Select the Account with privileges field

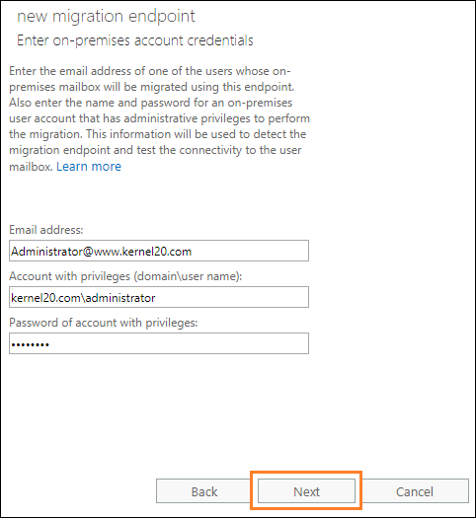click(159, 297)
